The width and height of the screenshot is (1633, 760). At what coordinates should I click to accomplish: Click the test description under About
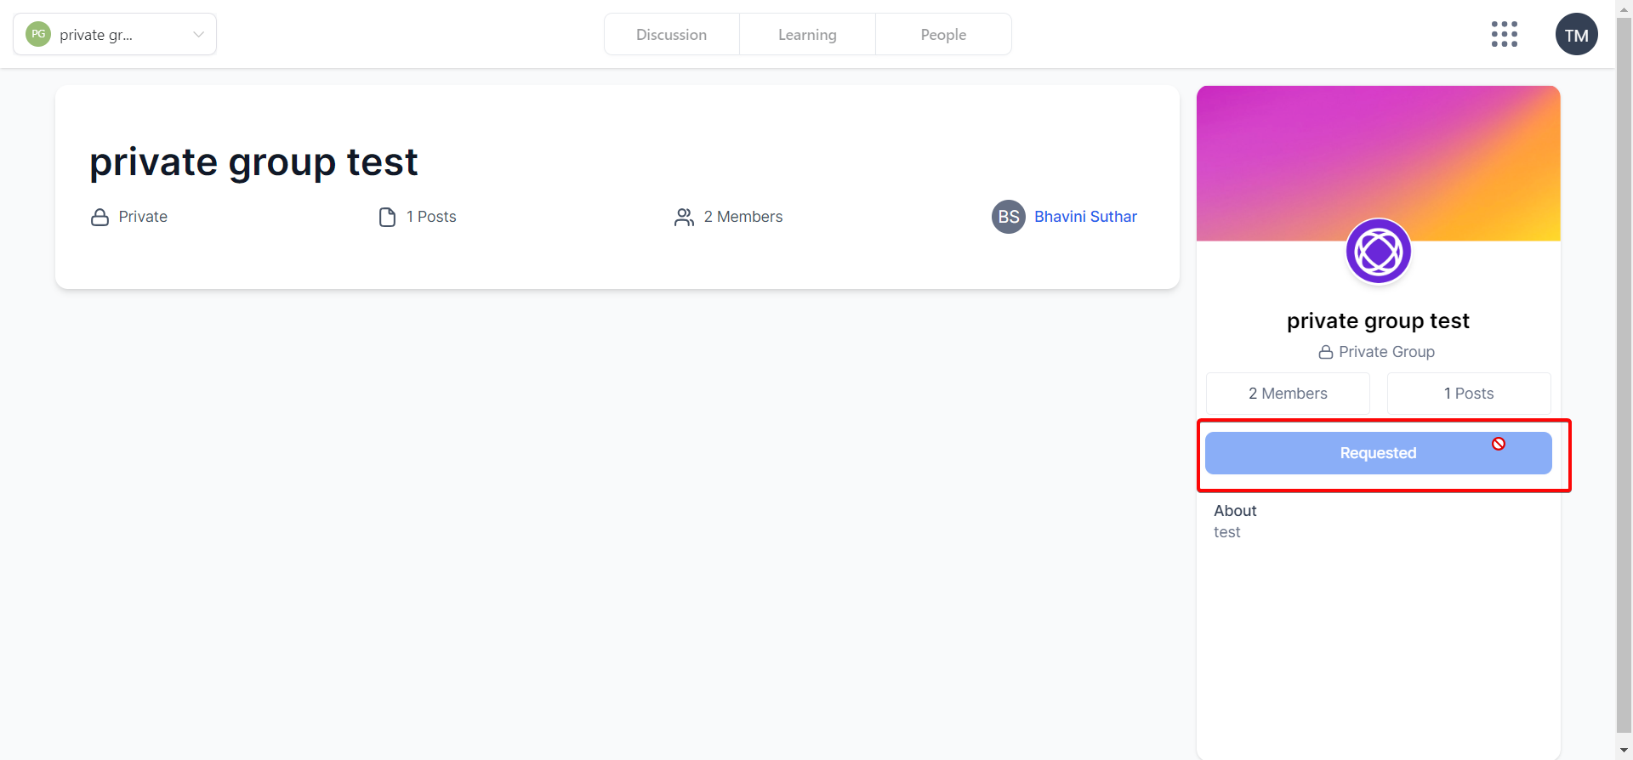click(1226, 532)
